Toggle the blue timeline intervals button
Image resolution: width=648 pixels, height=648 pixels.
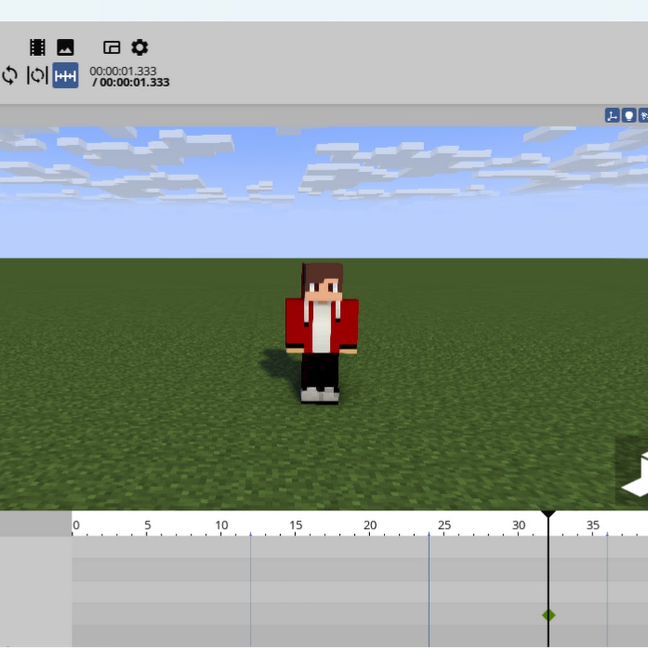pos(66,76)
